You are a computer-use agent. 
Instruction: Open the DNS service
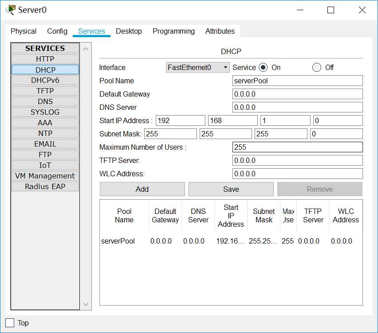click(x=45, y=101)
